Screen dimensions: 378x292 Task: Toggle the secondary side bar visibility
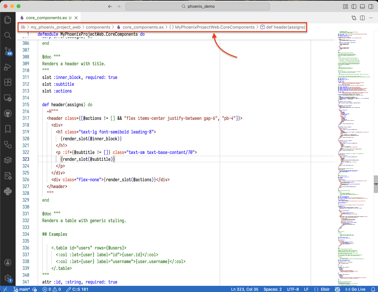coord(371,6)
